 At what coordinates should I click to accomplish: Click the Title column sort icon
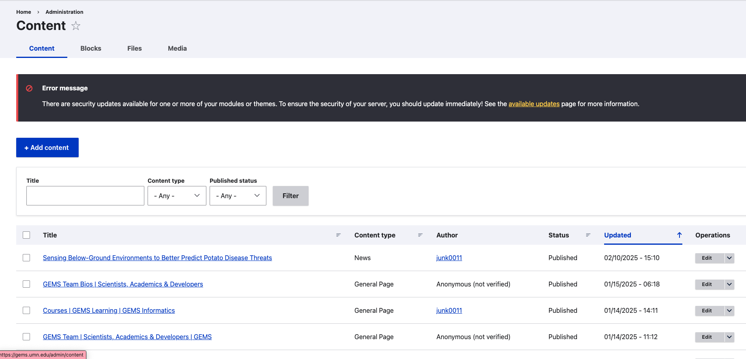point(338,235)
